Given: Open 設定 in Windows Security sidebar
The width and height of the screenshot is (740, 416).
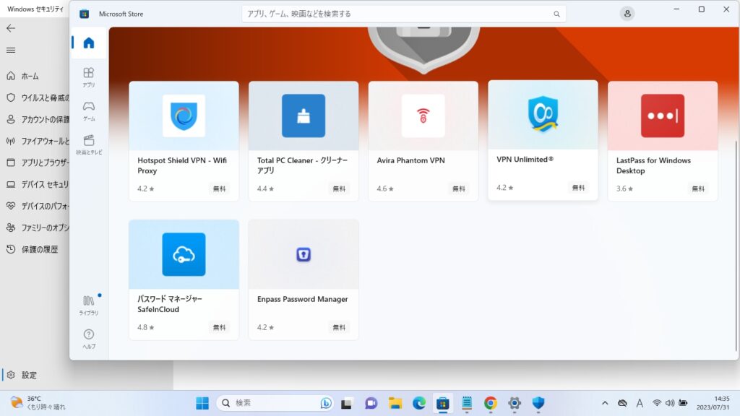Looking at the screenshot, I should (29, 376).
